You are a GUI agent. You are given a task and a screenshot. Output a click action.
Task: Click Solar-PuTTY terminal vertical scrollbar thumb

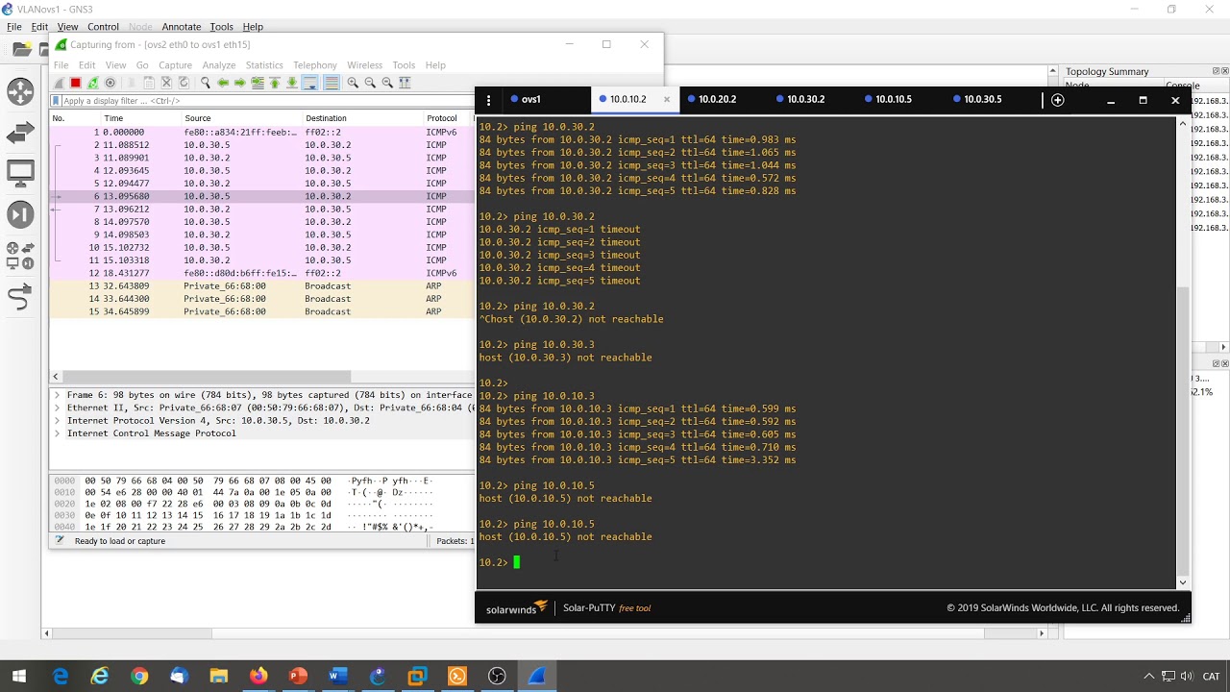(1183, 430)
